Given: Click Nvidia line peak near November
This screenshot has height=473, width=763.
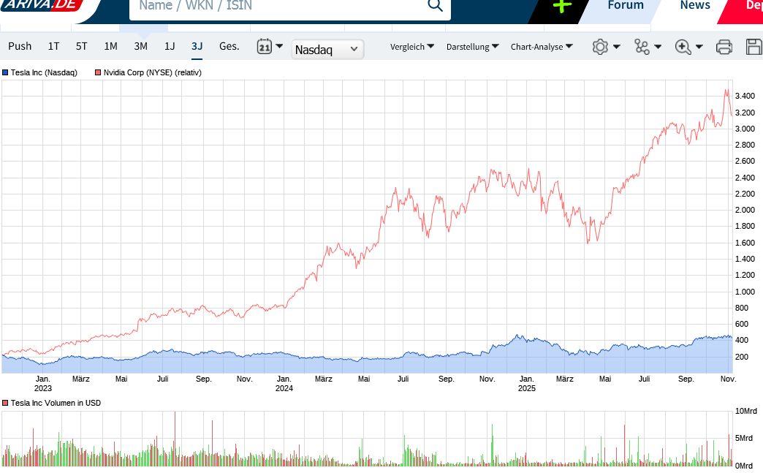Looking at the screenshot, I should point(726,90).
